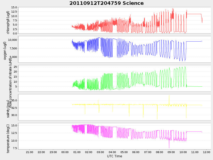Click the flat blue oxygen segment near 11:00
The height and width of the screenshot is (160, 213).
pos(194,41)
